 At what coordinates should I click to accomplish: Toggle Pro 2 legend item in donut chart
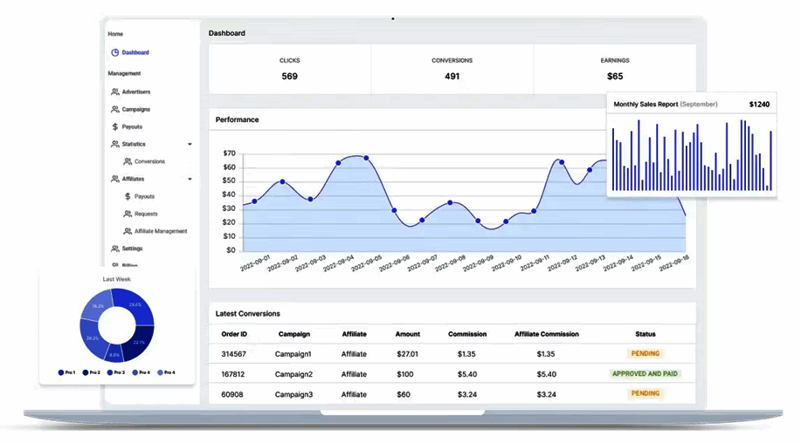(92, 372)
